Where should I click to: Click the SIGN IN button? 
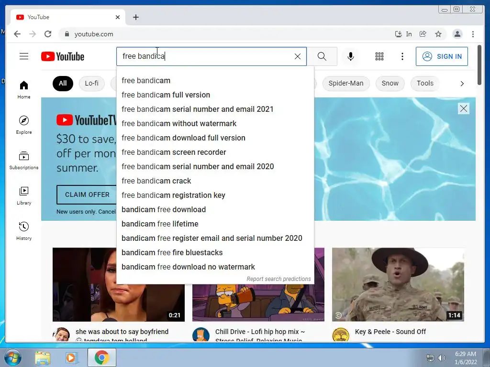click(x=442, y=56)
